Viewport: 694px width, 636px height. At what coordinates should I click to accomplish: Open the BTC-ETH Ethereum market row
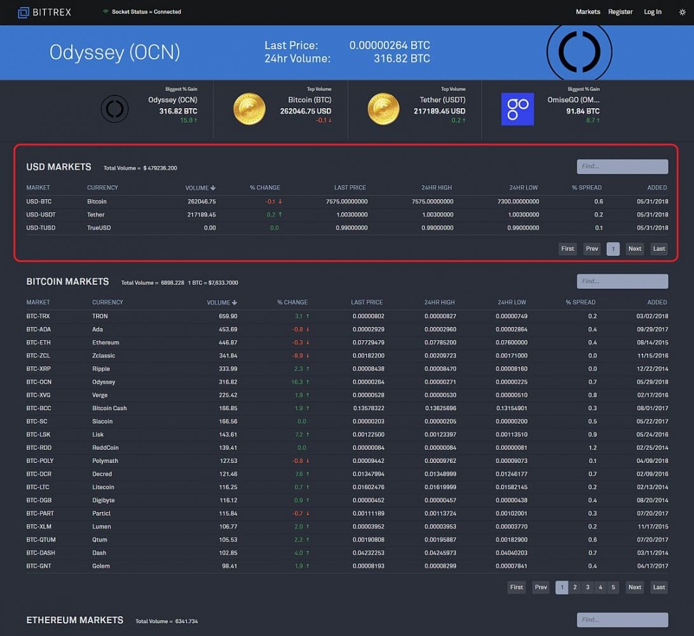[x=105, y=342]
